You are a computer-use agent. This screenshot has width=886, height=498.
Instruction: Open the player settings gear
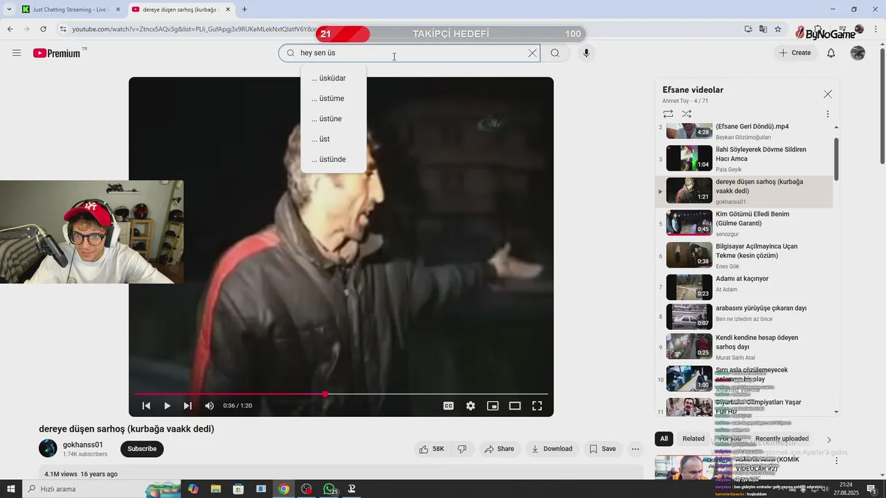tap(471, 406)
